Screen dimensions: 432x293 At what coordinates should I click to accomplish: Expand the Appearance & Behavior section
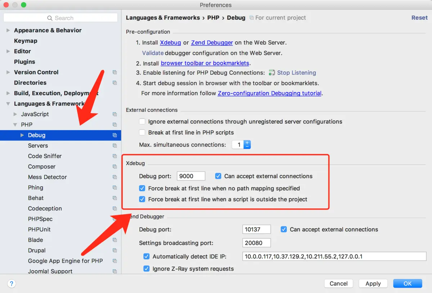(x=8, y=31)
